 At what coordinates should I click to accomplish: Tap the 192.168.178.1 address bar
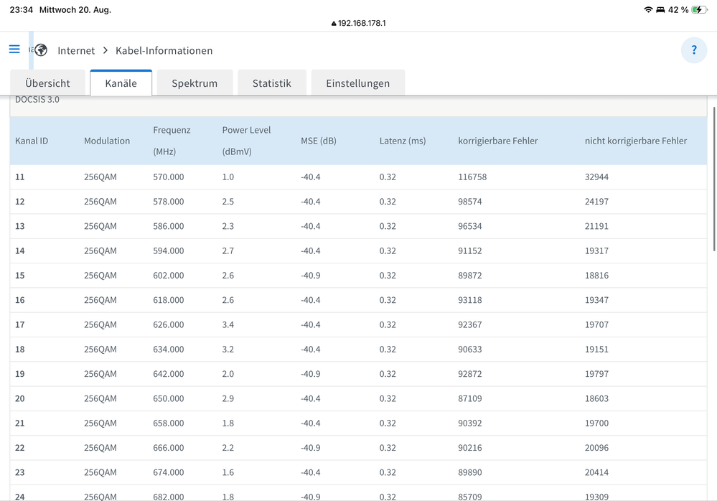pyautogui.click(x=362, y=23)
